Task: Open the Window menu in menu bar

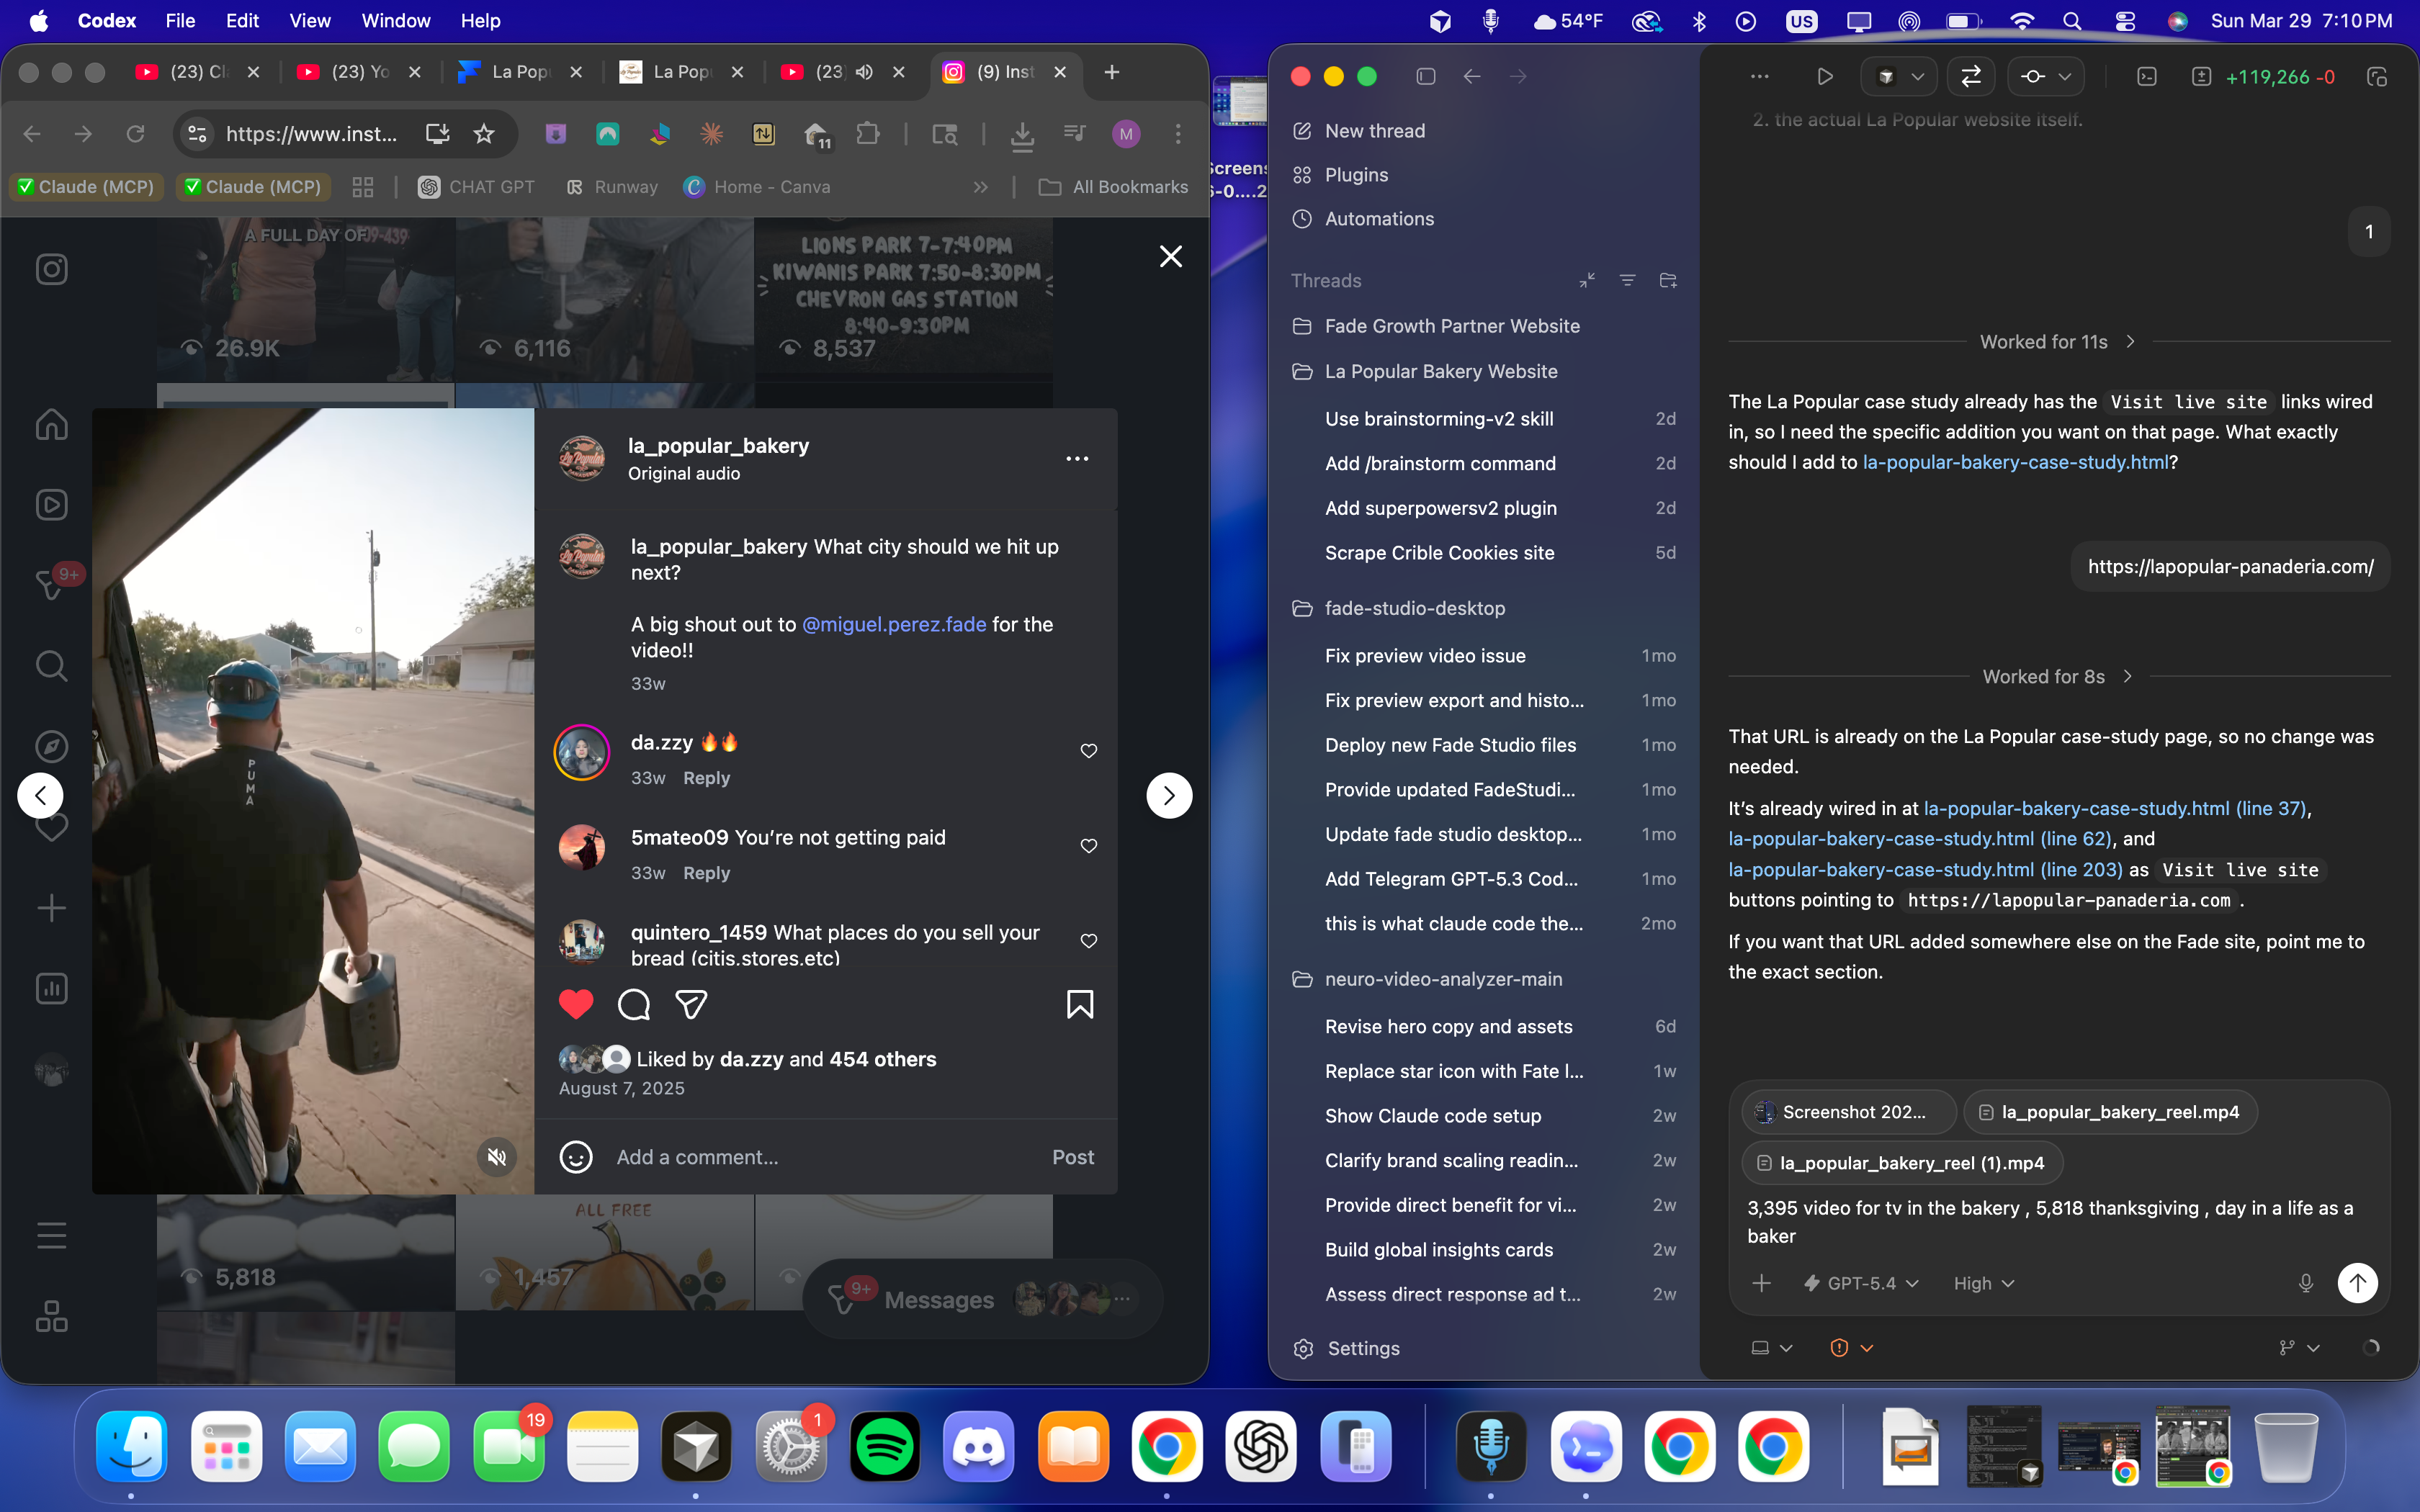Action: pos(395,21)
